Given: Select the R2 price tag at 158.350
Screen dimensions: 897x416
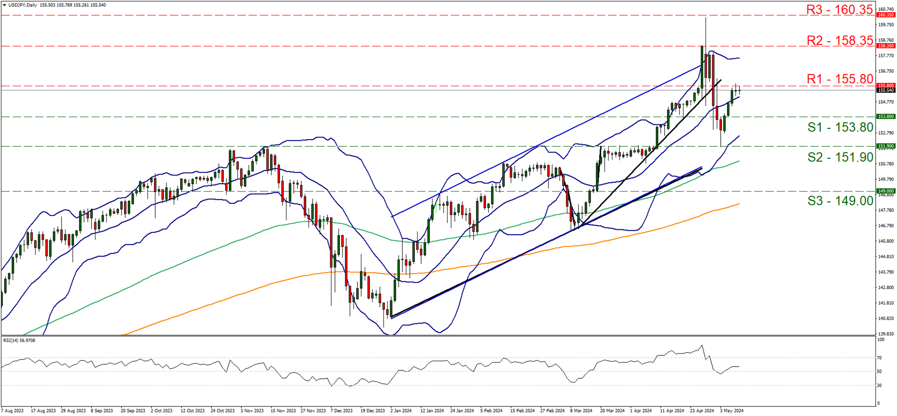Looking at the screenshot, I should pyautogui.click(x=885, y=46).
